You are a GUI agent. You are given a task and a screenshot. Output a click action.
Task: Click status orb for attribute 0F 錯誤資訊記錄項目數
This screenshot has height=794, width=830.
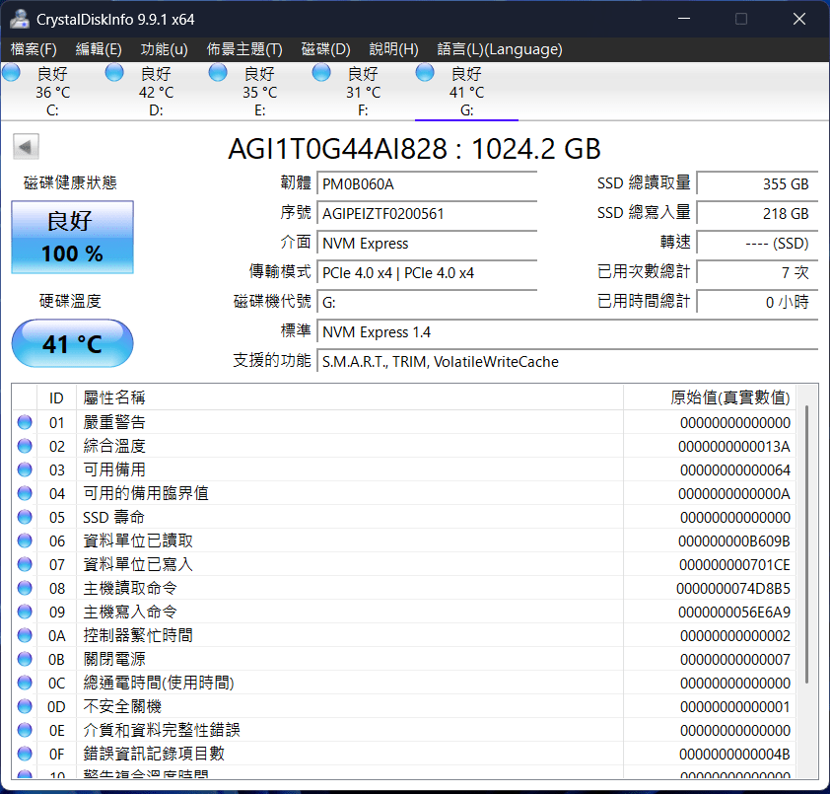tap(25, 754)
